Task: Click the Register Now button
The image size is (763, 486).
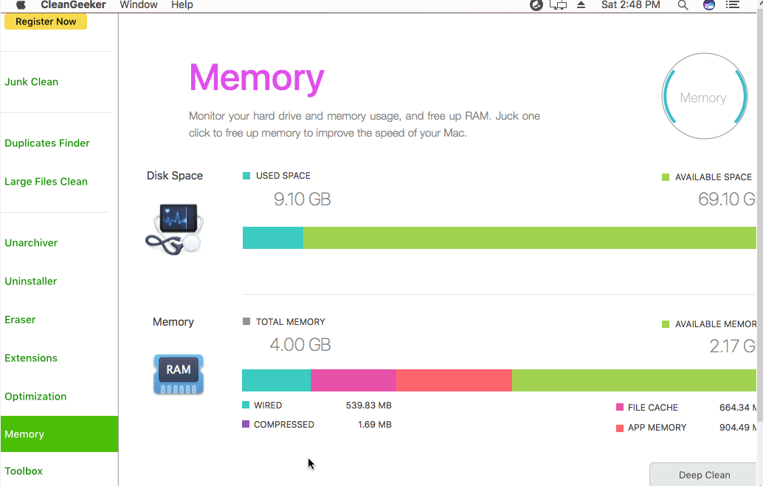Action: pos(45,21)
